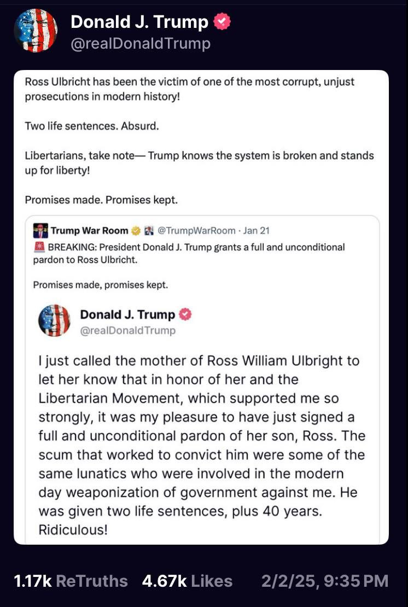Open the quoted BREAKING pardon post text
Screen dimensions: 408x607
click(189, 253)
